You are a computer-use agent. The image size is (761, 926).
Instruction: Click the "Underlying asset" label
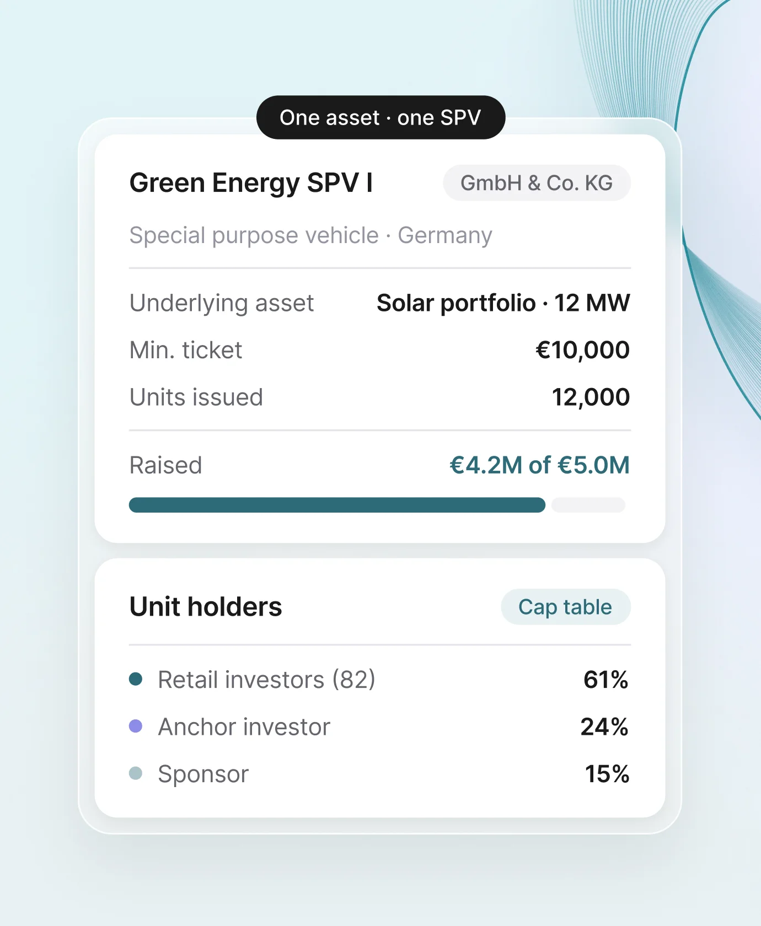tap(222, 304)
